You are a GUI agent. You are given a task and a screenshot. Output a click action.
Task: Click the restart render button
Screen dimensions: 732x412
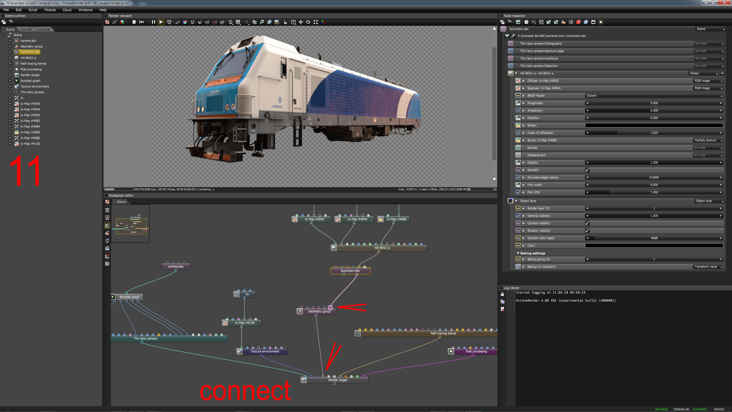coord(142,22)
